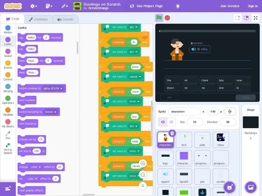Open the Add Extension button
Viewport: 262px width, 196px height.
[x=8, y=189]
